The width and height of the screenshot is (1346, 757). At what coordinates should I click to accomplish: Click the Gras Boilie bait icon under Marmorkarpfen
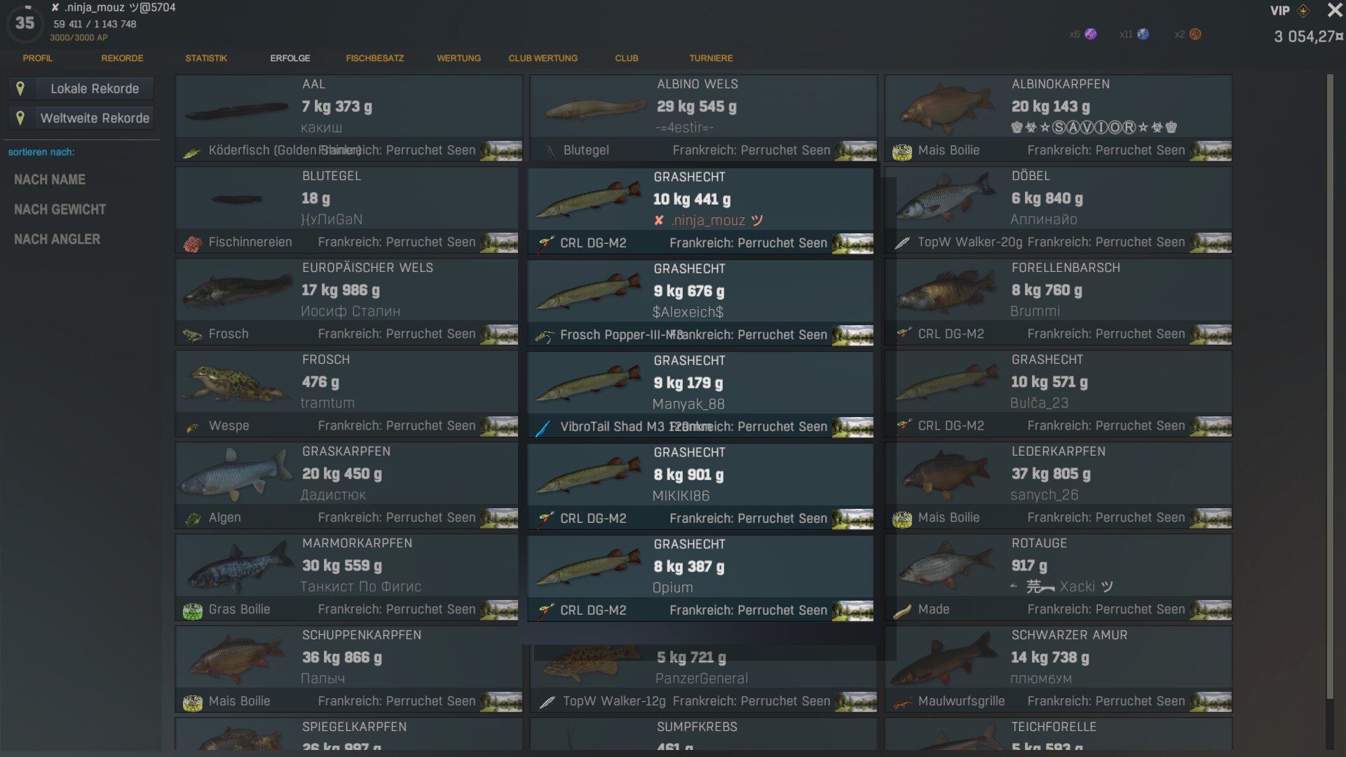click(192, 611)
